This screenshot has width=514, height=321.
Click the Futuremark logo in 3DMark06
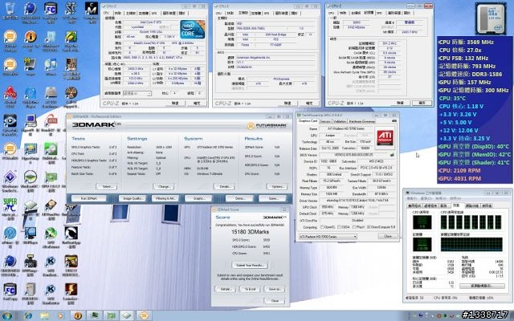pos(267,125)
